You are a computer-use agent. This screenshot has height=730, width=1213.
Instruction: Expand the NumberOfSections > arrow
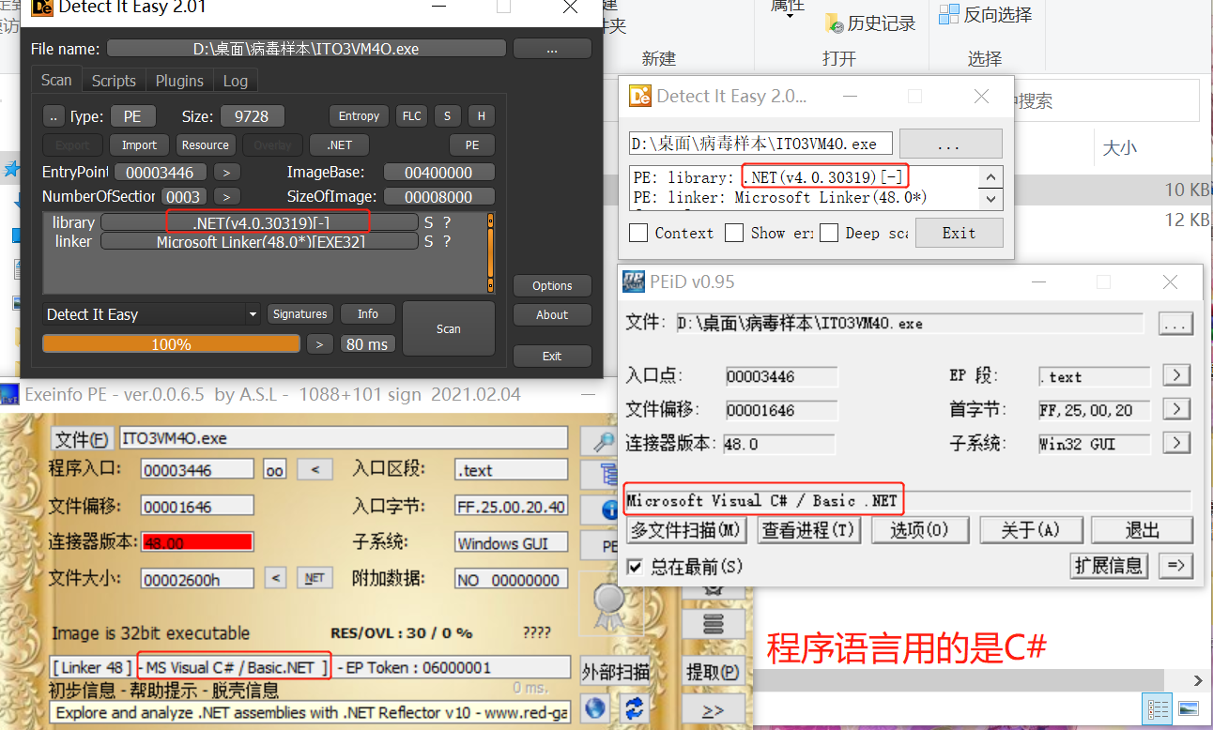tap(226, 197)
